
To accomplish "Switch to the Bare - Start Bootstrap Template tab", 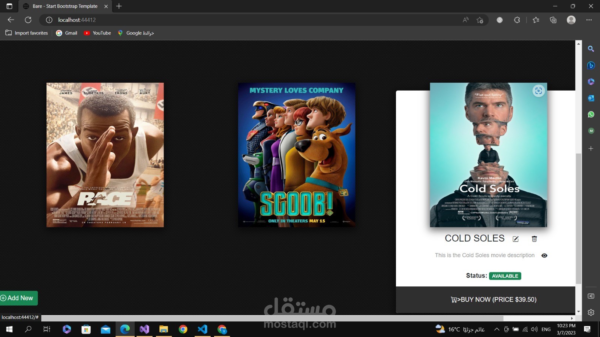I will click(65, 6).
